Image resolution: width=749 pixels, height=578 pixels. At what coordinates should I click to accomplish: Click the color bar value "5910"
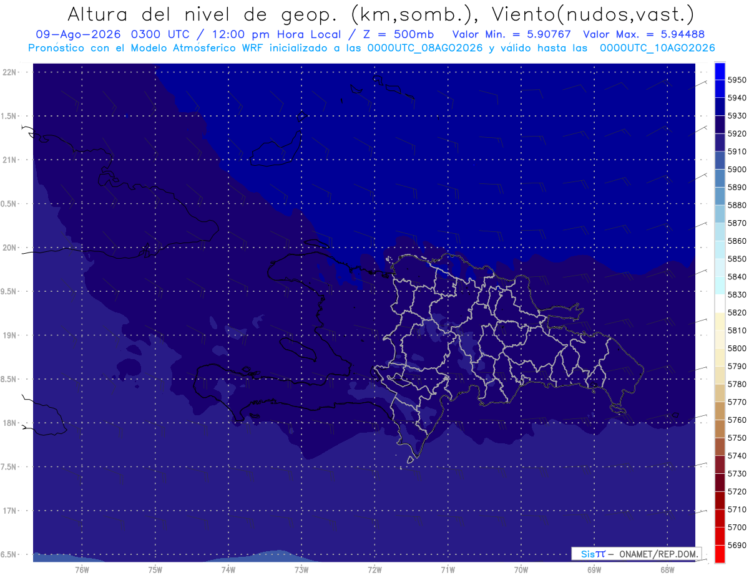[737, 152]
